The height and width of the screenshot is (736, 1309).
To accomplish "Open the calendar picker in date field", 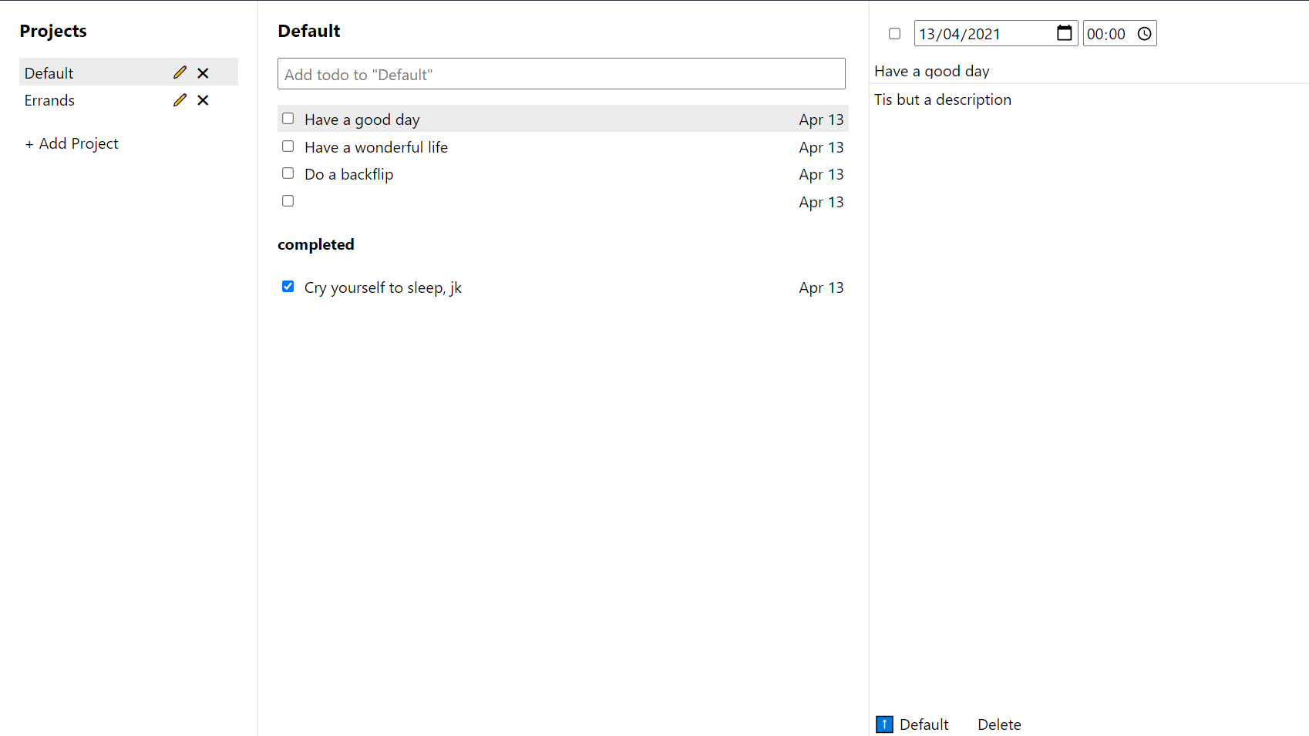I will pyautogui.click(x=1064, y=33).
